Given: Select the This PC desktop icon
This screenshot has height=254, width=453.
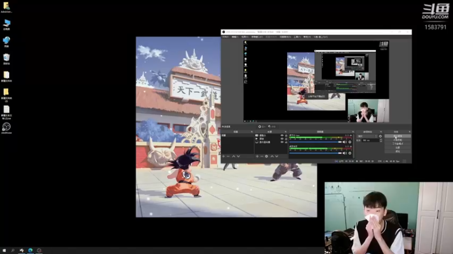Looking at the screenshot, I should [x=6, y=25].
